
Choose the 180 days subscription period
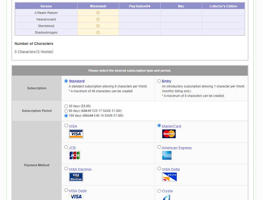coord(66,116)
